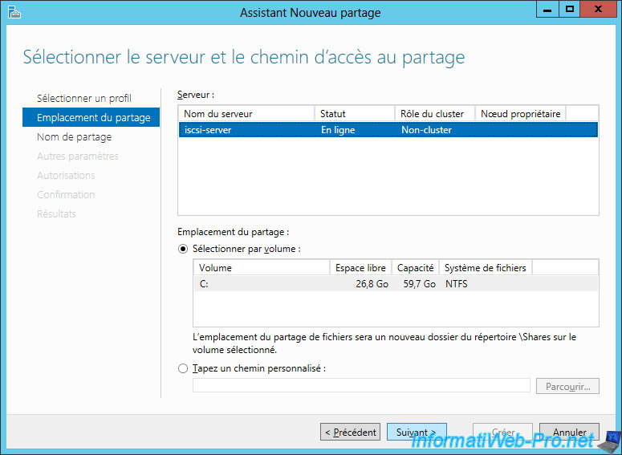Open the 'Emplacement du partage' step
The height and width of the screenshot is (455, 622).
93,117
